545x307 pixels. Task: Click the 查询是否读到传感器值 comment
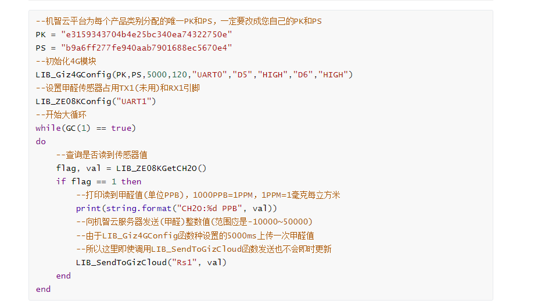click(101, 155)
